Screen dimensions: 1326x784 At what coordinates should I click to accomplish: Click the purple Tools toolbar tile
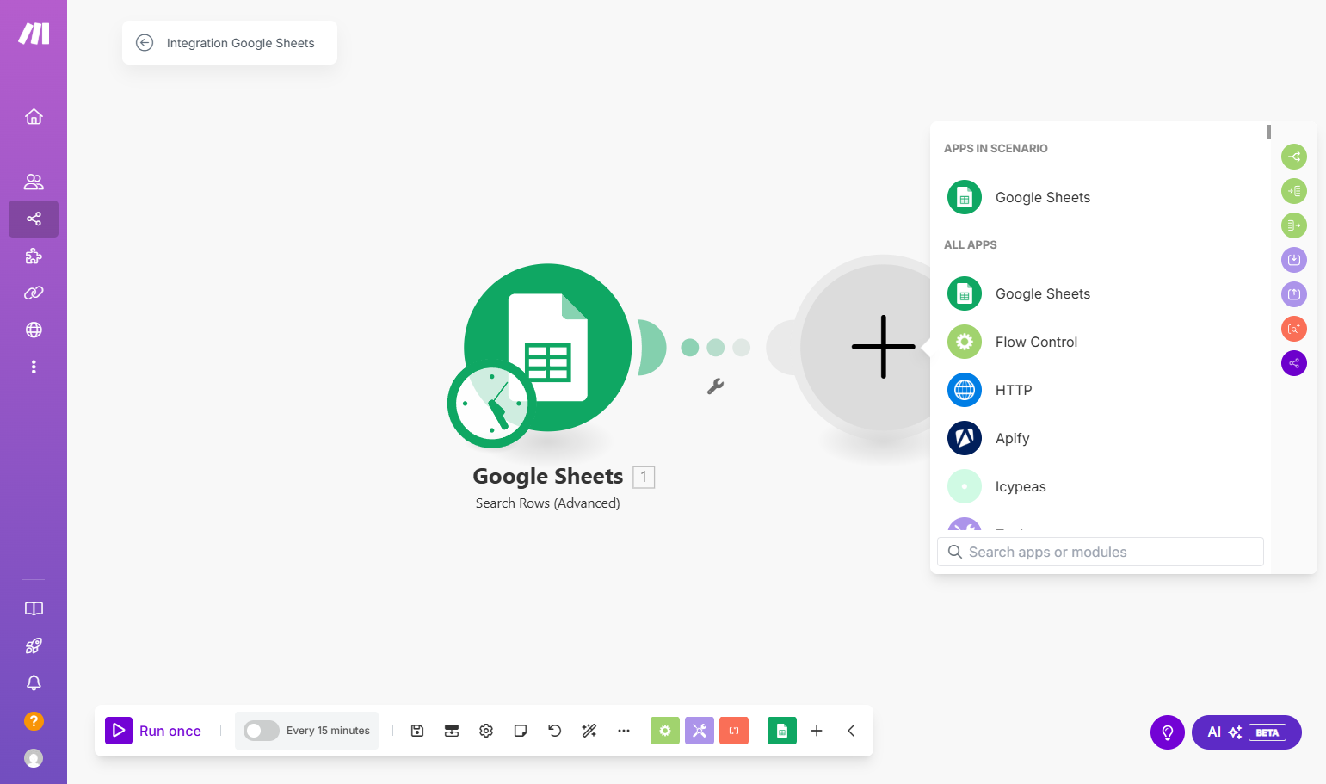700,731
